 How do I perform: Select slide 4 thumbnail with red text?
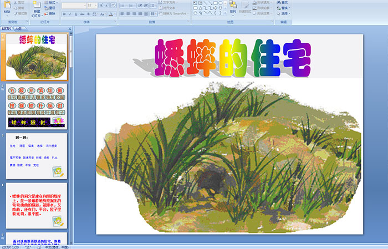point(37,206)
